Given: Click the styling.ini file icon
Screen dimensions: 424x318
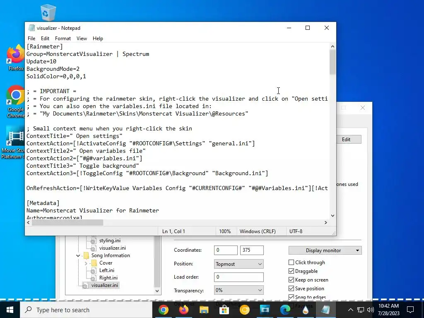Looking at the screenshot, I should click(93, 241).
